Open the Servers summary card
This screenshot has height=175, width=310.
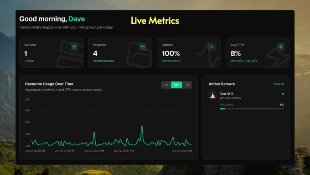51,53
